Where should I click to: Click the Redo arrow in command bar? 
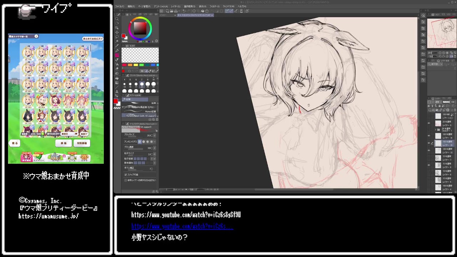pos(189,11)
